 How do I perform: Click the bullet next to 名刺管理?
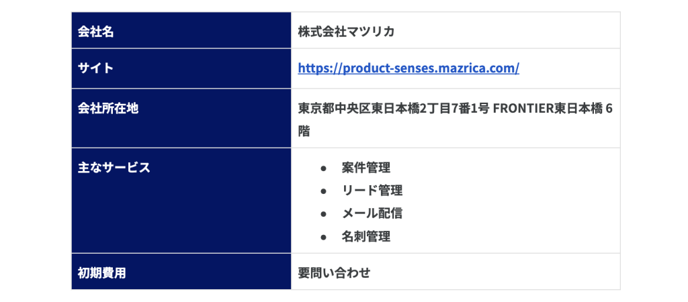tap(323, 238)
